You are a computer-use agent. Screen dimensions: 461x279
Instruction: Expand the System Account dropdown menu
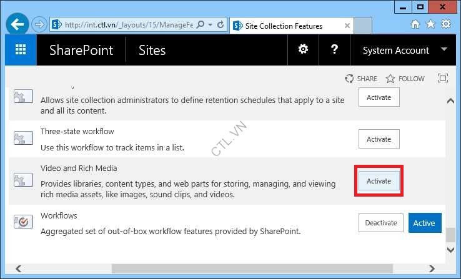pyautogui.click(x=444, y=49)
